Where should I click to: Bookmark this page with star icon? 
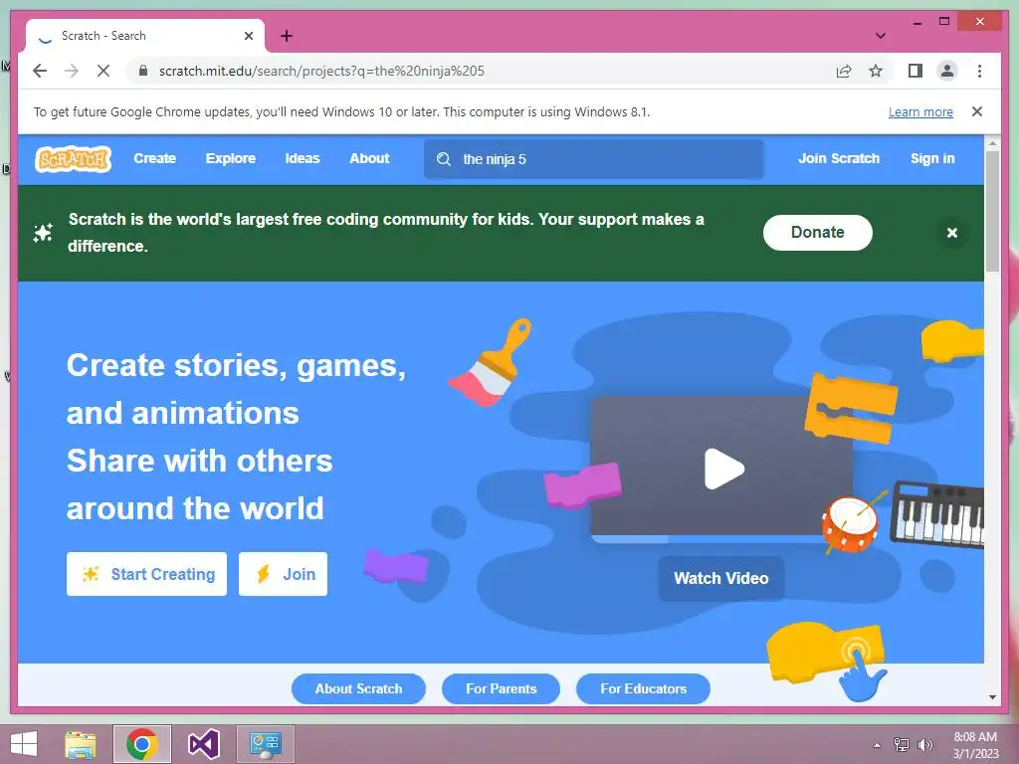pos(876,71)
